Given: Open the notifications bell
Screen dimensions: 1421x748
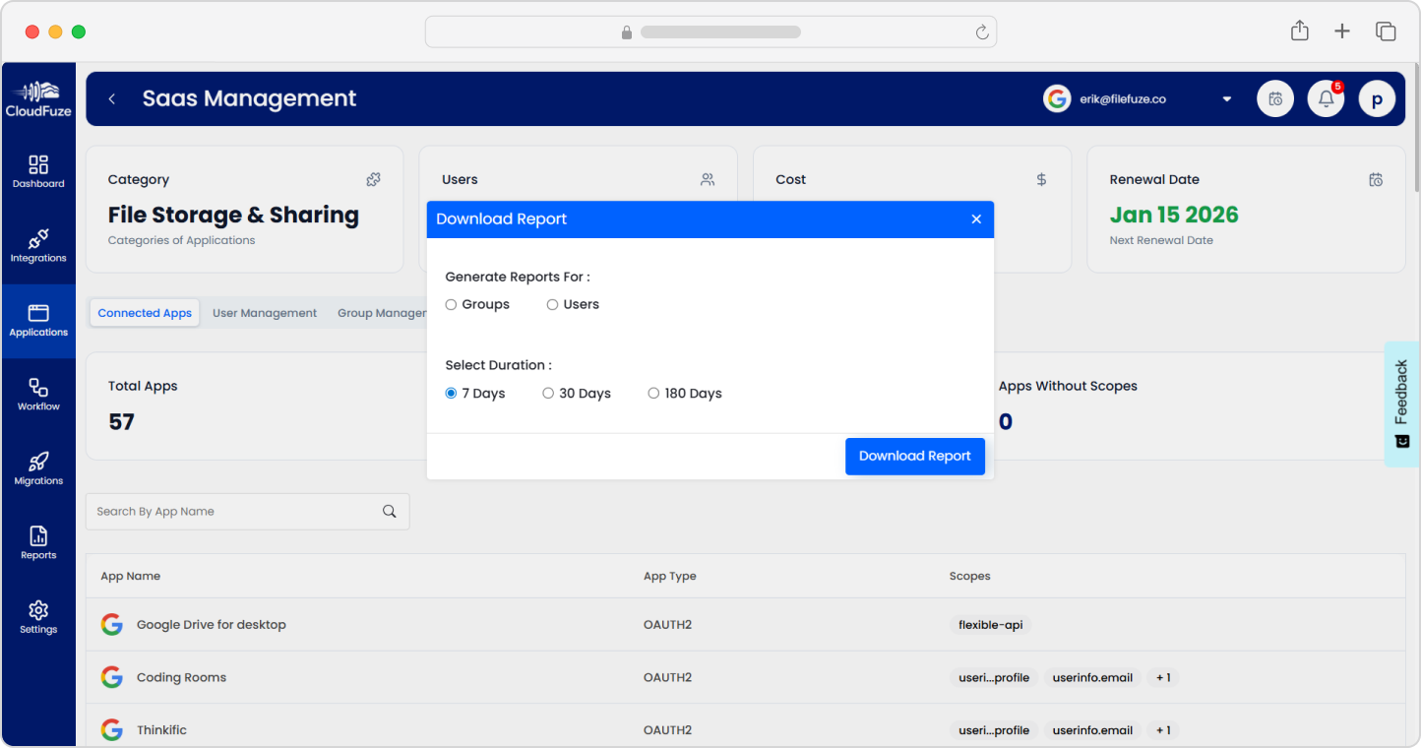Looking at the screenshot, I should point(1326,98).
